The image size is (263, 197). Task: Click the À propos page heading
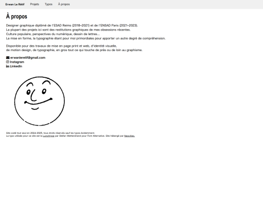point(17,17)
